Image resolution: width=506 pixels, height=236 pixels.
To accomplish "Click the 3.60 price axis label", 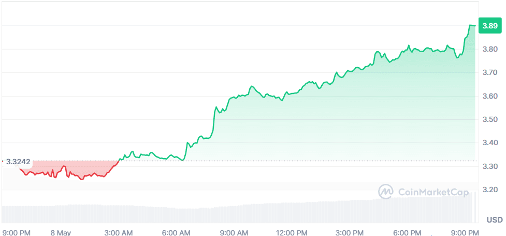I will tap(489, 96).
